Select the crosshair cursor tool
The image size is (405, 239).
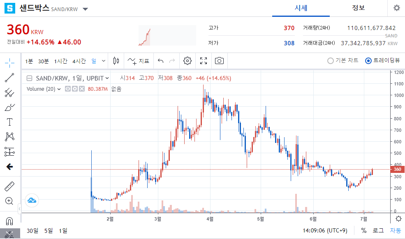[x=9, y=63]
